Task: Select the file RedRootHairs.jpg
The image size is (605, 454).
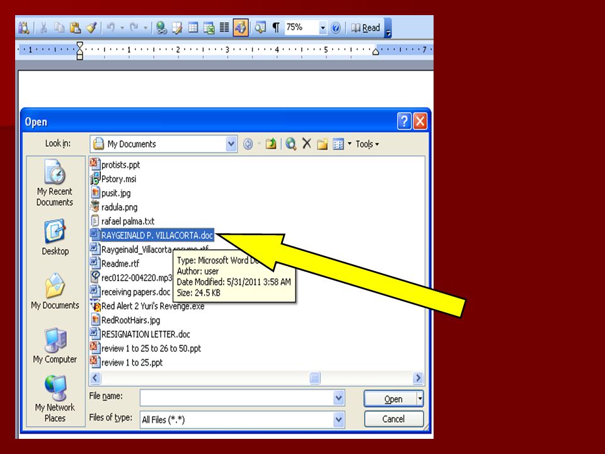Action: point(125,320)
